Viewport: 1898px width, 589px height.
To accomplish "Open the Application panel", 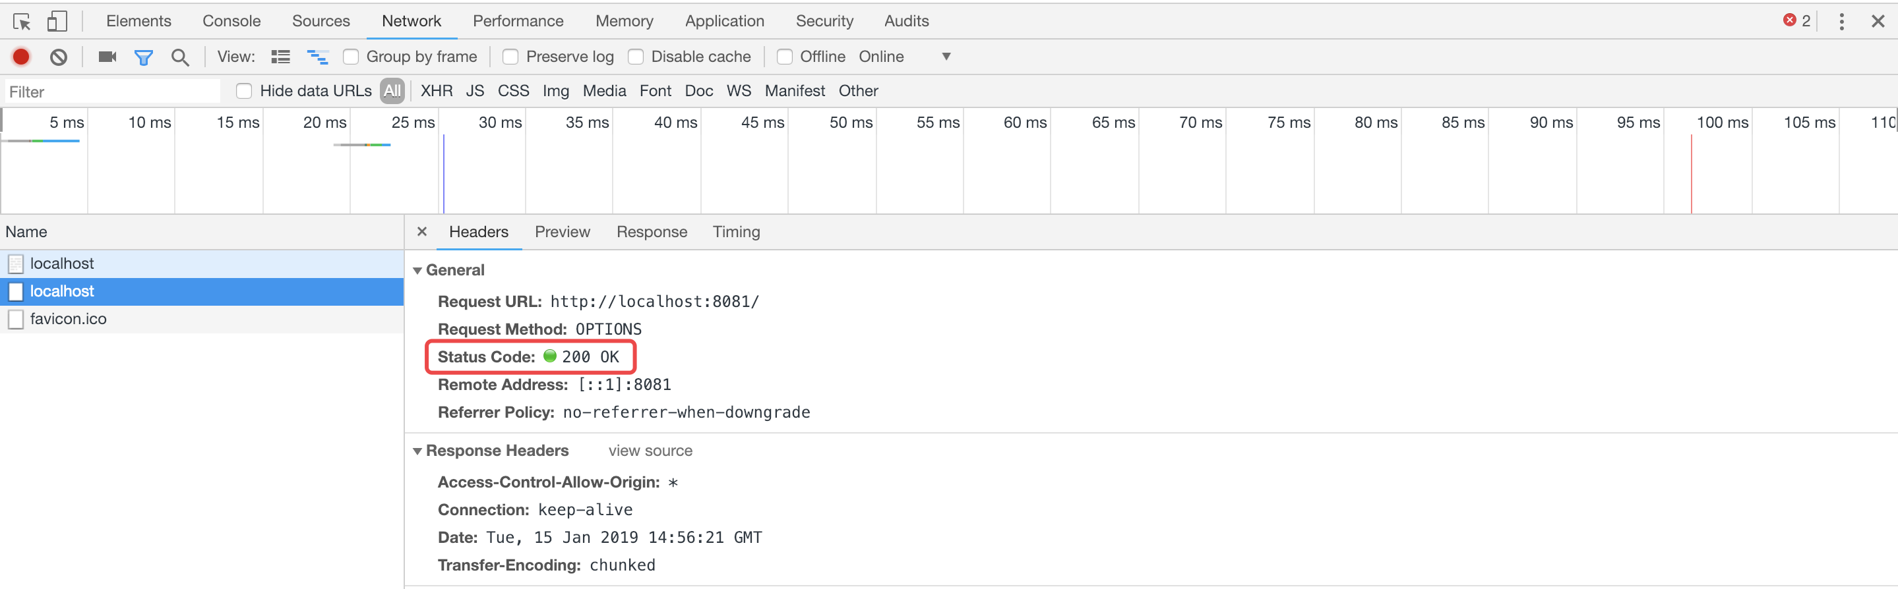I will [724, 20].
